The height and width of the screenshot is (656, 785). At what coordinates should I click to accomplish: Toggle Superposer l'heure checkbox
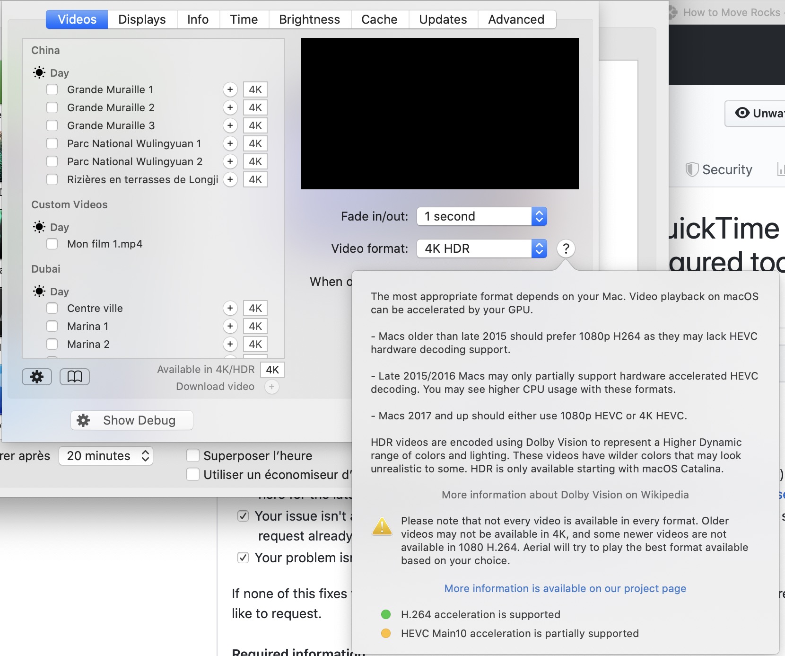(193, 455)
